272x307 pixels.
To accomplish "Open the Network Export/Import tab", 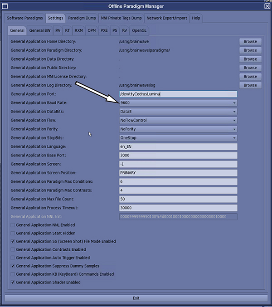I will (167, 18).
